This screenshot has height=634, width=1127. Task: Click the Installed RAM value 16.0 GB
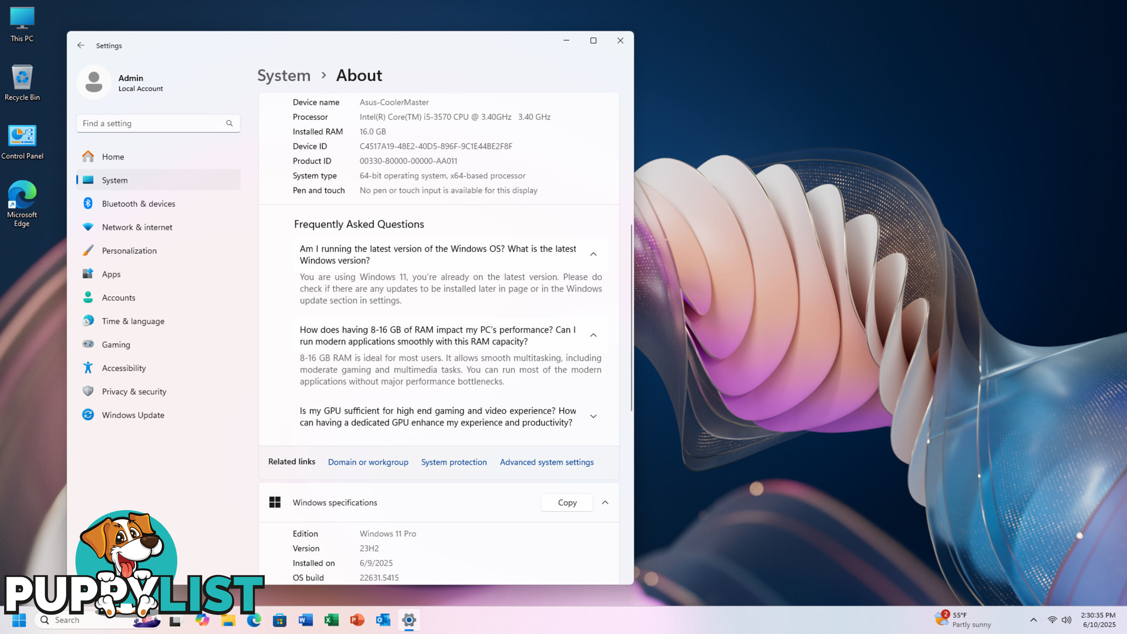(373, 131)
